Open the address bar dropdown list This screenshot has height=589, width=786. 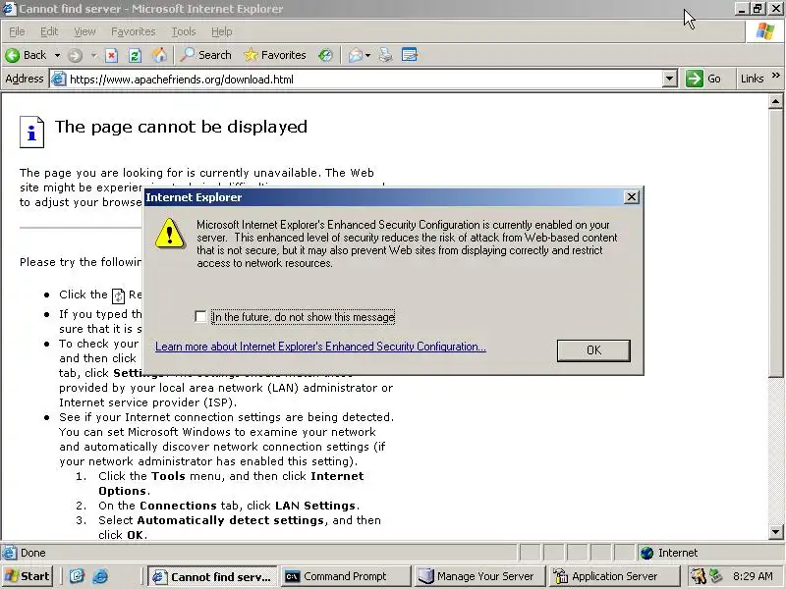click(x=669, y=79)
